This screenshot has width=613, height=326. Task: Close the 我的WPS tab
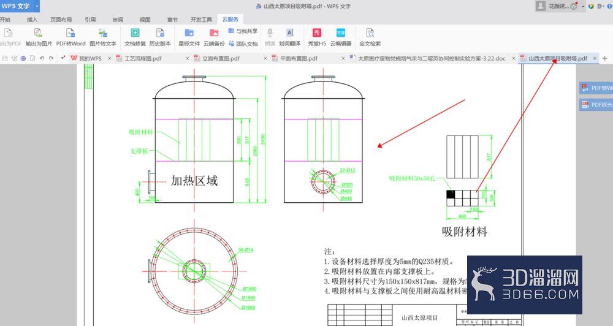[x=110, y=58]
